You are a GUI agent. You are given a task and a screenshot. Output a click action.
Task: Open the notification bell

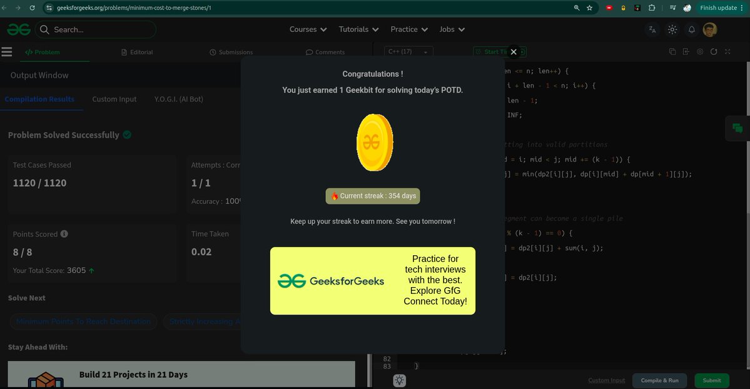691,29
